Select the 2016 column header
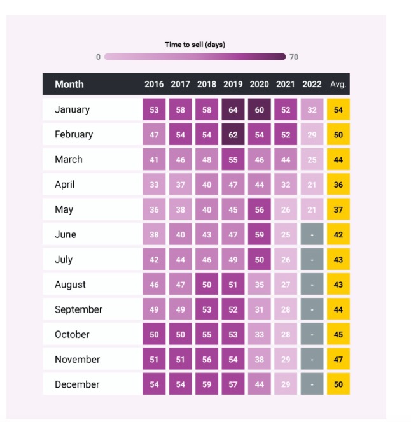The image size is (411, 422). 154,84
